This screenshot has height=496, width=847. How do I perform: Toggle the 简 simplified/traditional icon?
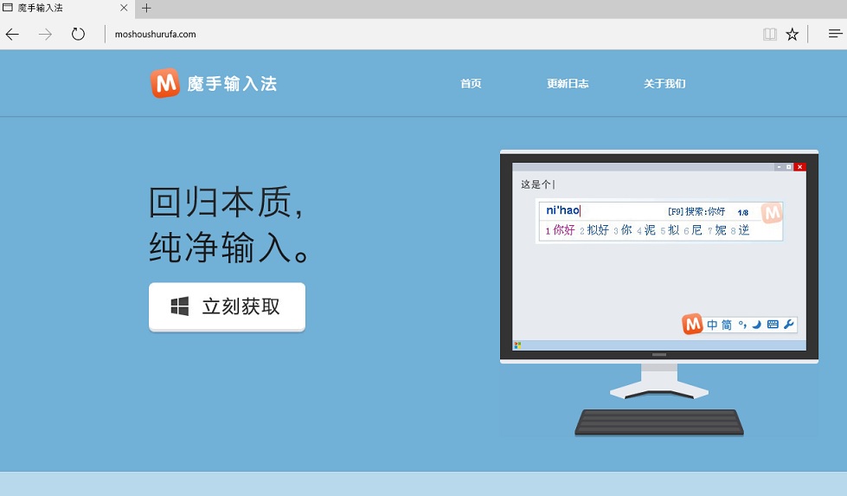[727, 325]
